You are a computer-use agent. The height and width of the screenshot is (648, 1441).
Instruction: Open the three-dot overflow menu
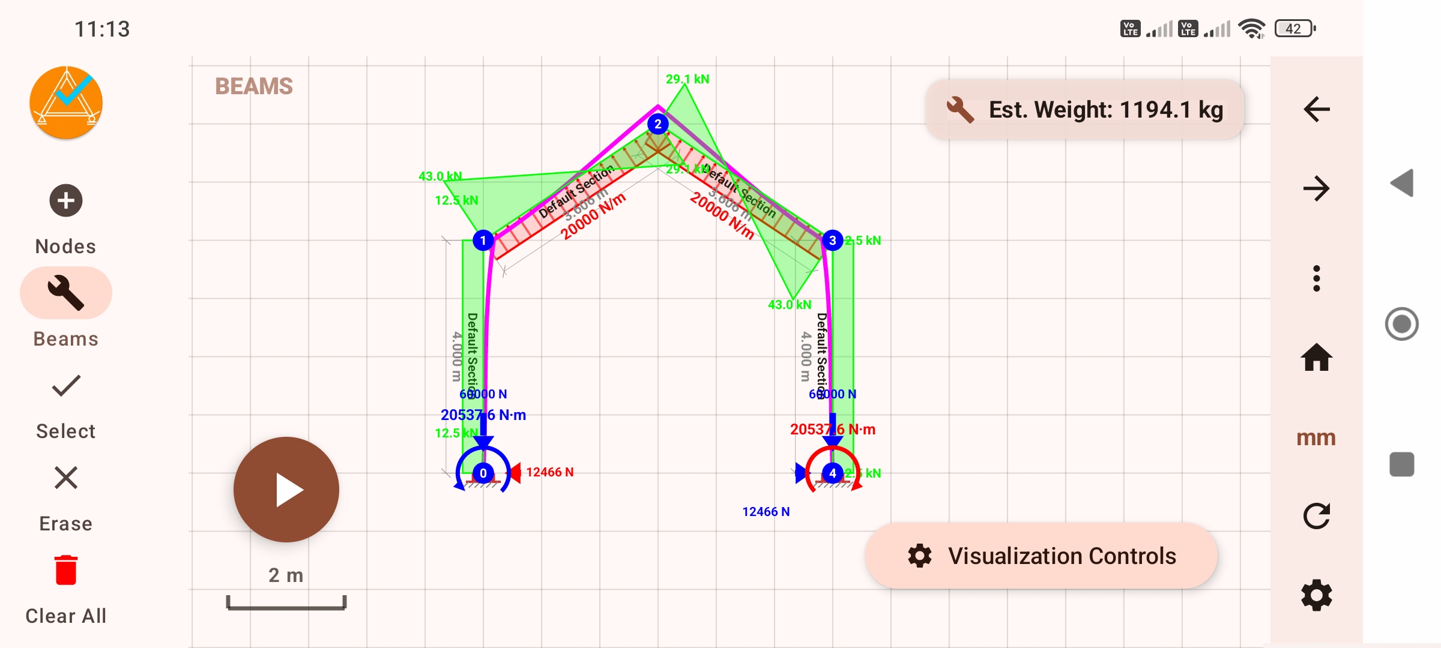tap(1316, 278)
